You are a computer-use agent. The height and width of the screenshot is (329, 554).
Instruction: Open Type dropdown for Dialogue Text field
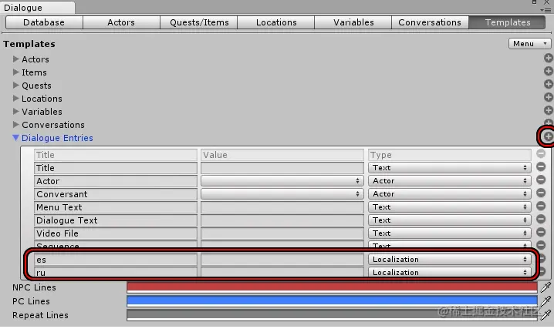pyautogui.click(x=449, y=220)
